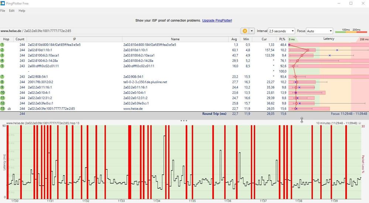
Task: Click the 11:37 marker on timeline axis
Action: (x=263, y=201)
